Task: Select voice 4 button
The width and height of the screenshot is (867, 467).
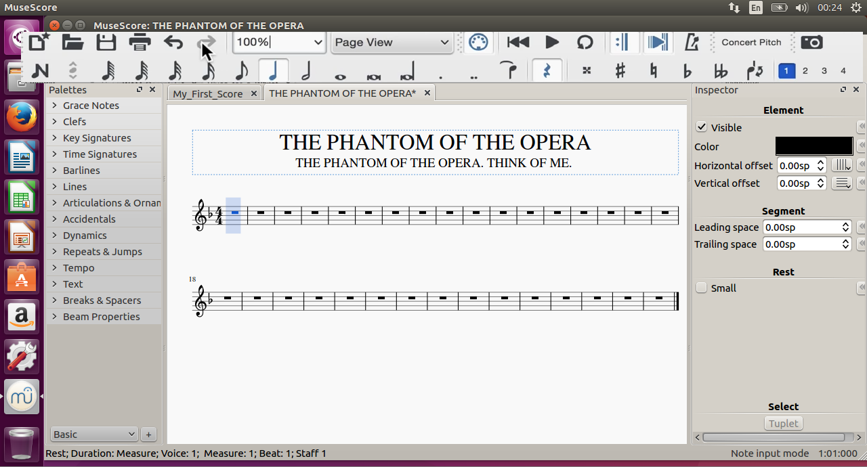Action: [x=843, y=70]
